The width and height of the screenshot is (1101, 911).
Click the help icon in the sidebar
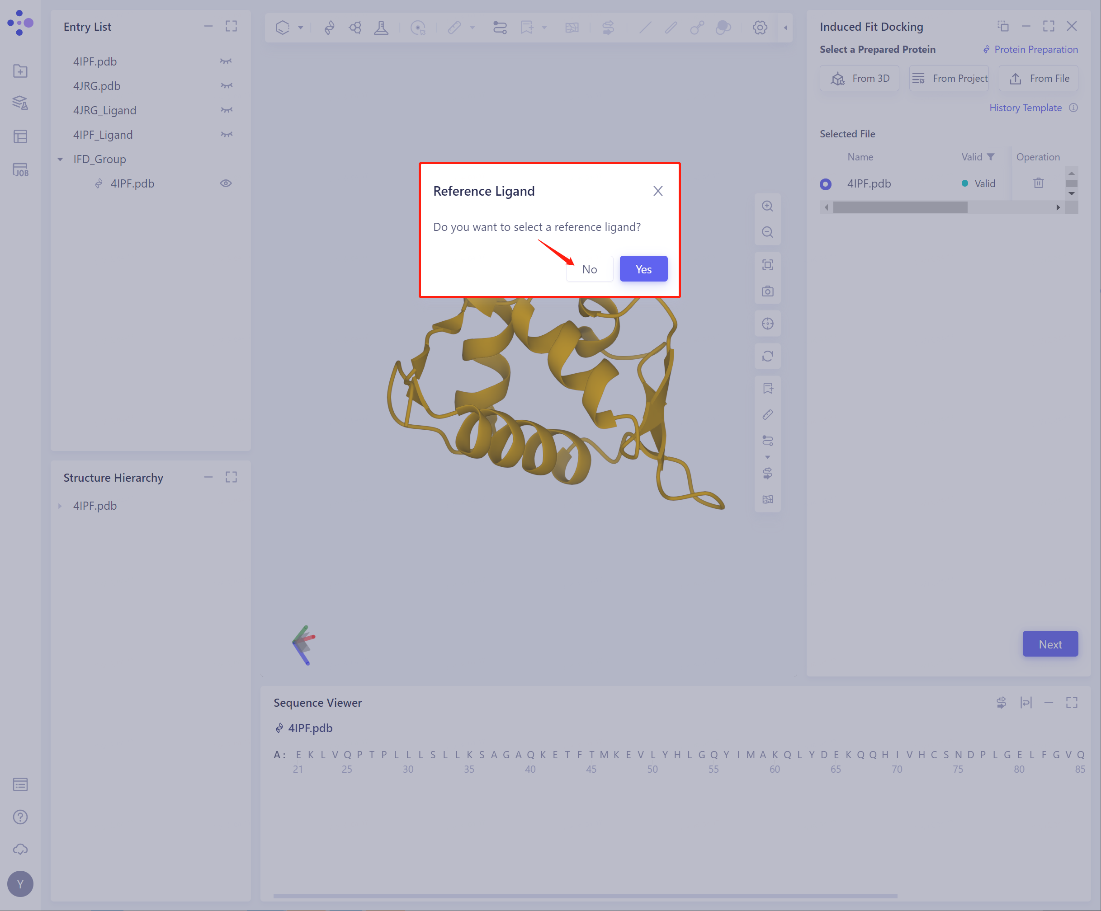(20, 817)
